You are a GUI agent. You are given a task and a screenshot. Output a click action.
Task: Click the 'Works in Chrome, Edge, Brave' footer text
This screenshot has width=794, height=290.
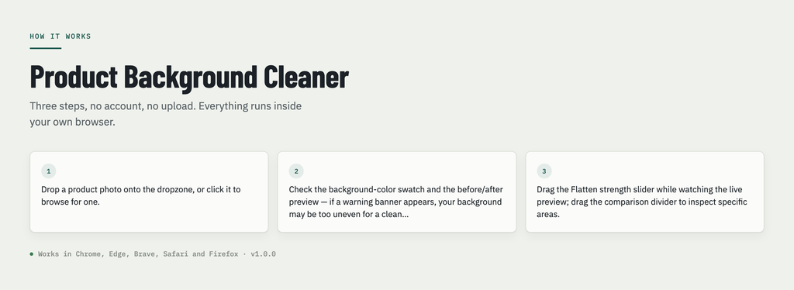pyautogui.click(x=138, y=254)
